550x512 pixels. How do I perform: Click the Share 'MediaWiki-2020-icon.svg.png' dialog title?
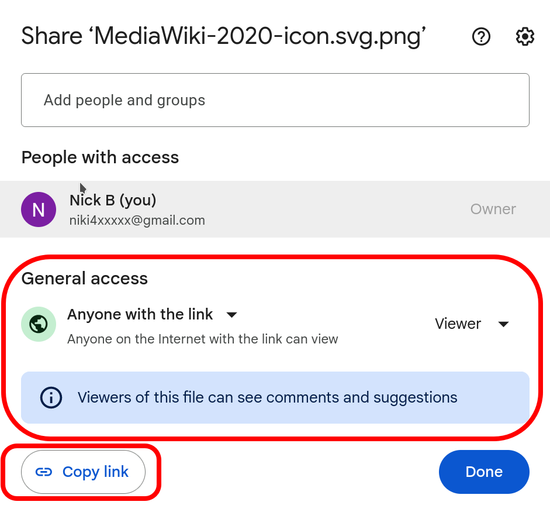pos(224,37)
